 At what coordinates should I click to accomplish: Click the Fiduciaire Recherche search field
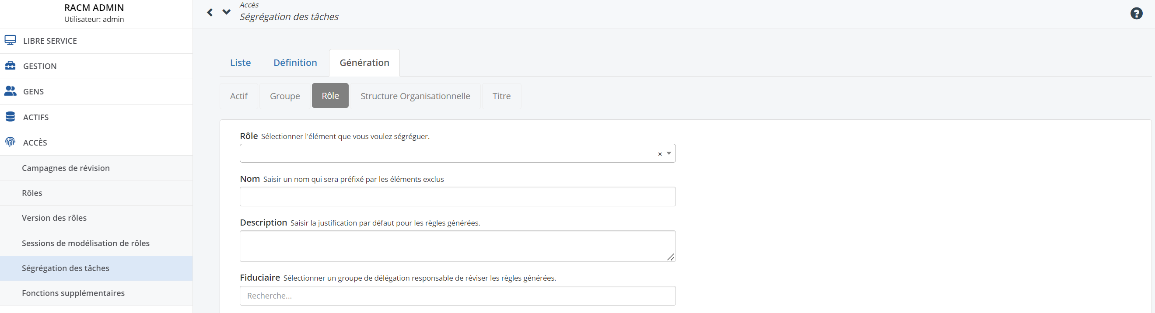pos(457,296)
